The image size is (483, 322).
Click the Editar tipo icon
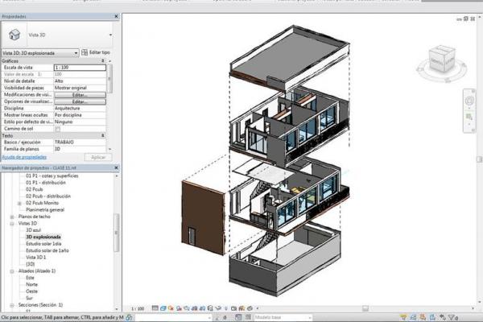point(85,52)
